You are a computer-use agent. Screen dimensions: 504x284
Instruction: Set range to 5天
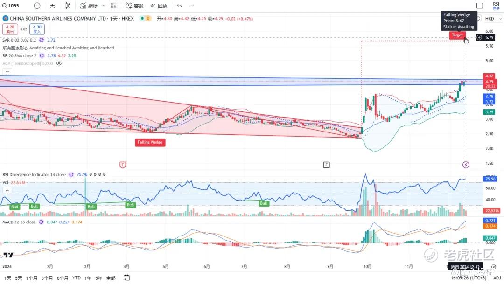point(19,278)
